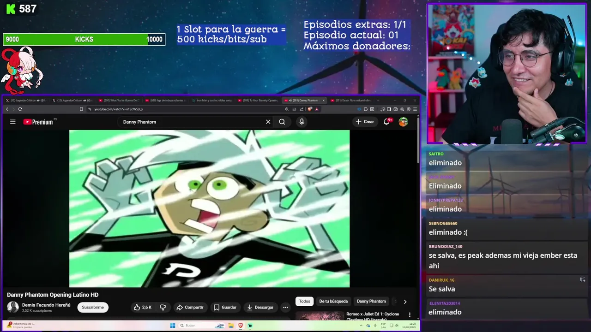This screenshot has height=332, width=591.
Task: Go to the YouTube Premium home logo
Action: pos(39,122)
